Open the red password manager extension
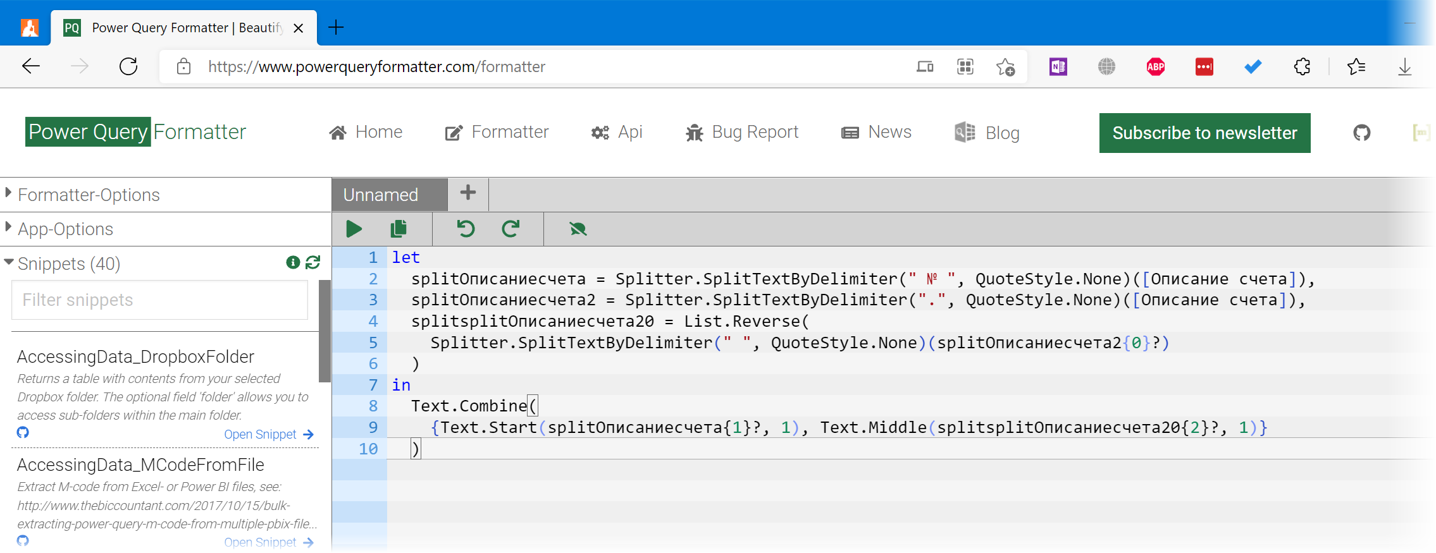1436x553 pixels. [1204, 66]
